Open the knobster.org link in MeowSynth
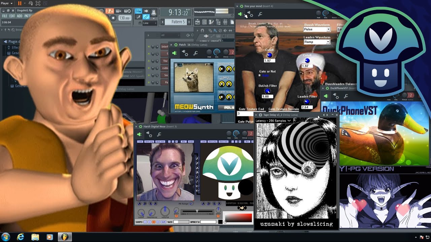 click(x=187, y=111)
